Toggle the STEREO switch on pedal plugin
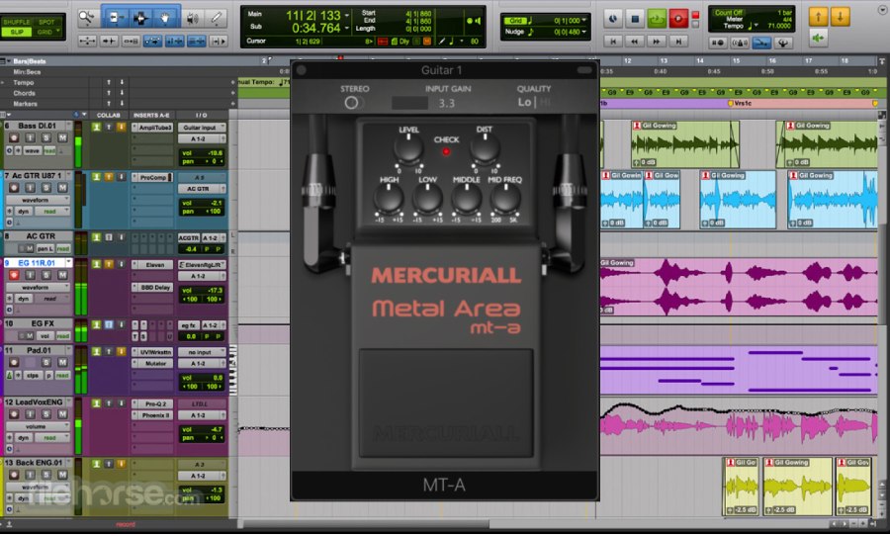 point(353,103)
